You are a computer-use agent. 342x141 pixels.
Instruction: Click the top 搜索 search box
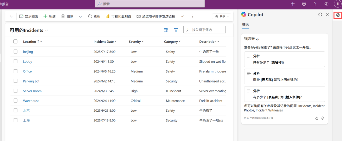(x=150, y=4)
